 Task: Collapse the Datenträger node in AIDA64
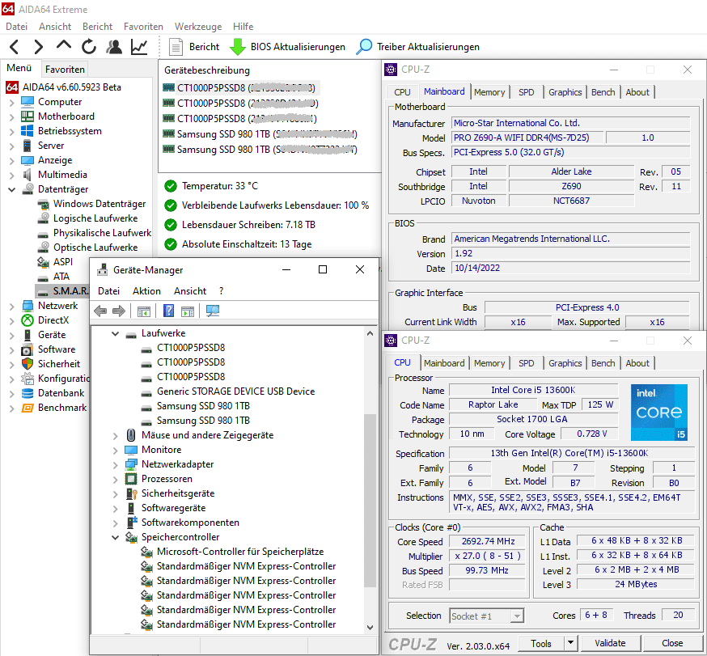point(11,190)
